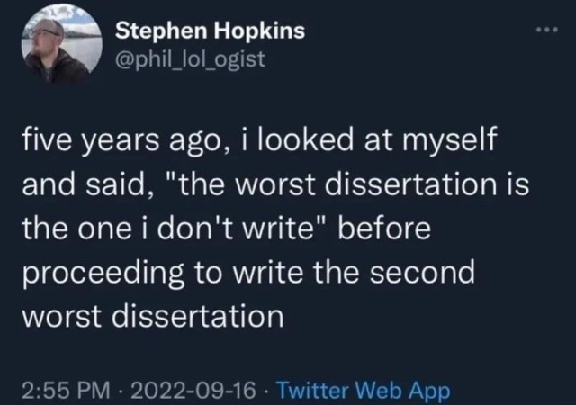
Task: Open the Stephen Hopkins display name link
Action: 211,31
